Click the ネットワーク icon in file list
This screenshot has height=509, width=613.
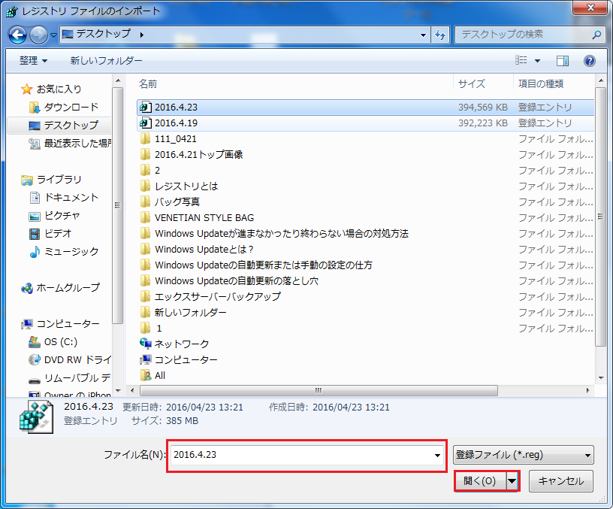point(146,344)
